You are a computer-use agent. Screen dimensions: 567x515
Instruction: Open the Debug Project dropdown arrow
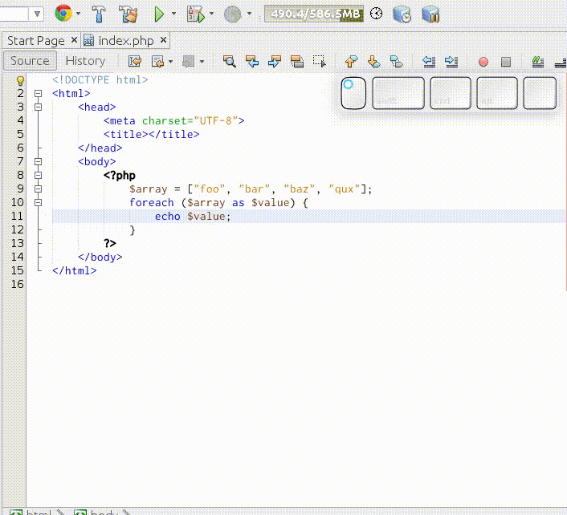coord(211,14)
